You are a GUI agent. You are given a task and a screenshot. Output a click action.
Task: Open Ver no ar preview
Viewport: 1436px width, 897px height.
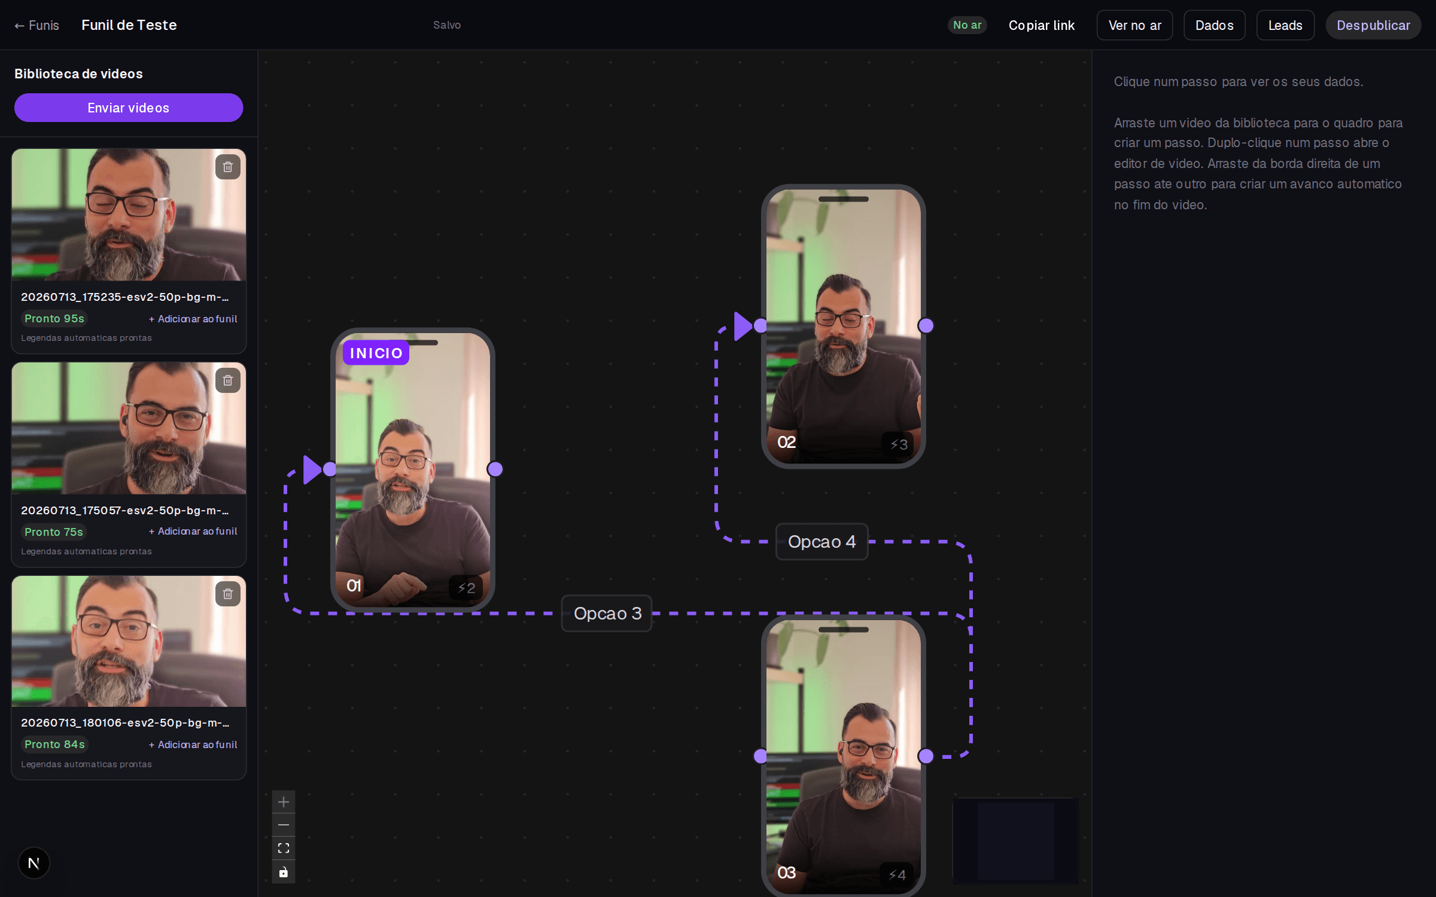click(1134, 25)
